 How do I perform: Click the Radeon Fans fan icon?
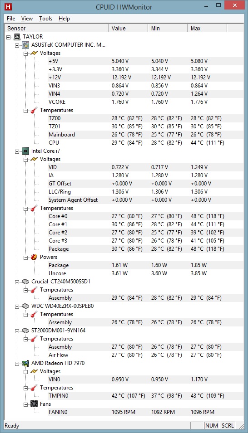[34, 404]
